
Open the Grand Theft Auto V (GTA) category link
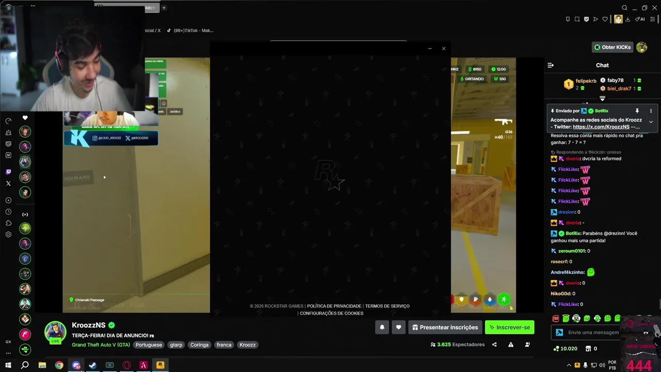point(101,345)
